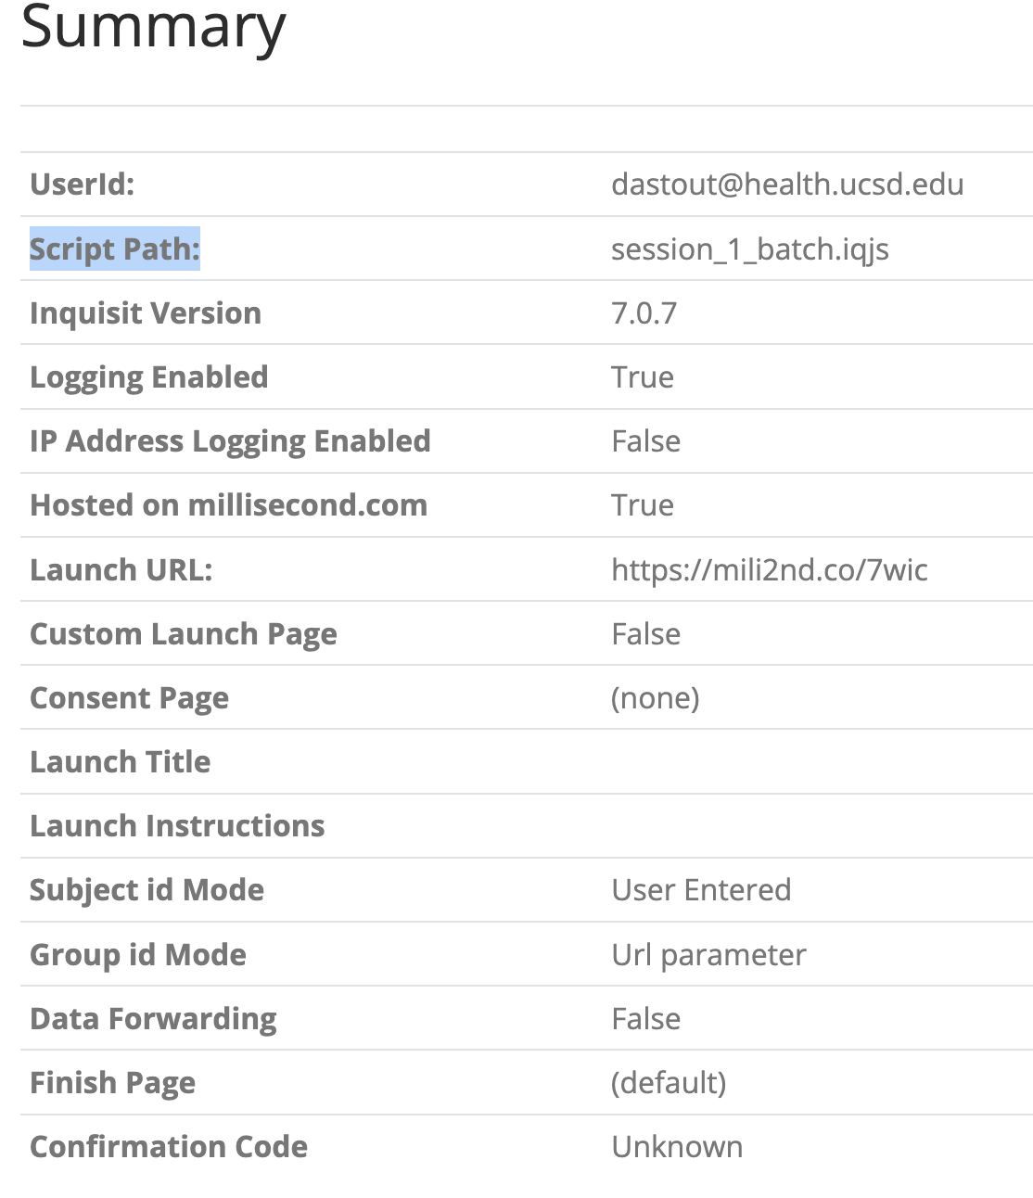Image resolution: width=1033 pixels, height=1198 pixels.
Task: Select the session_1_batch.iqjs script path value
Action: [x=750, y=249]
